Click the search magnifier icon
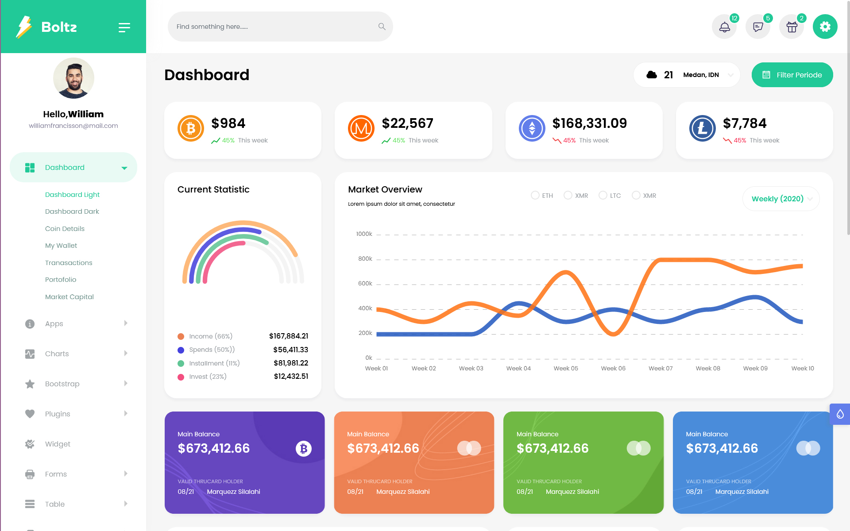 (382, 27)
